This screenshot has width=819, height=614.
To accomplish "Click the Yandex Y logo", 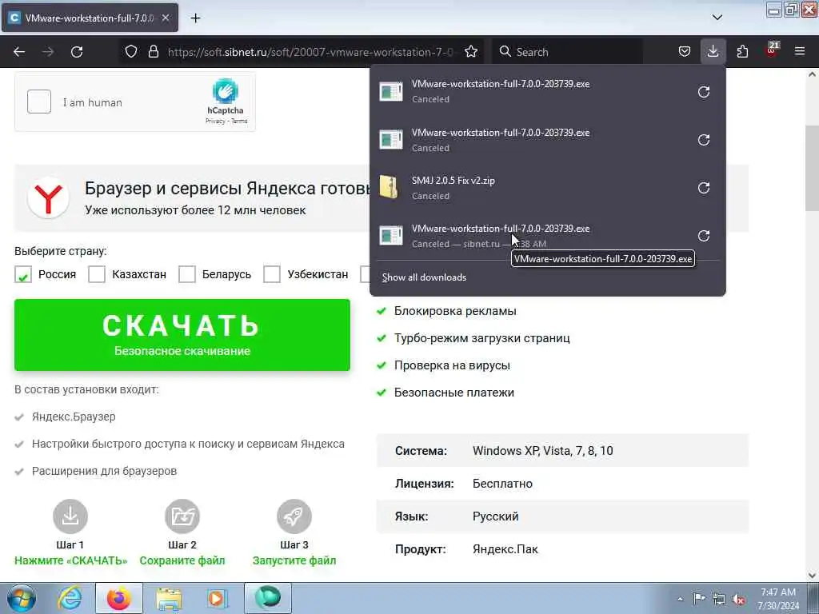I will pos(48,198).
